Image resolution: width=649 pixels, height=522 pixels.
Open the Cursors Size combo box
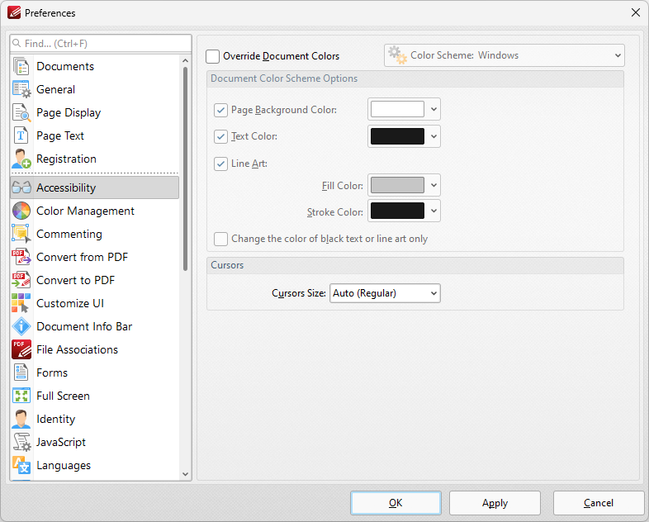[385, 293]
